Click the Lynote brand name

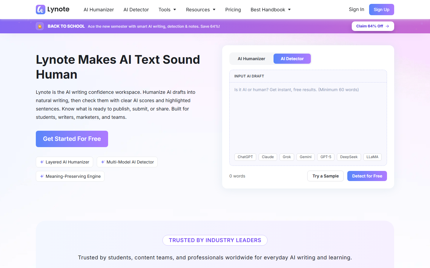click(x=59, y=9)
